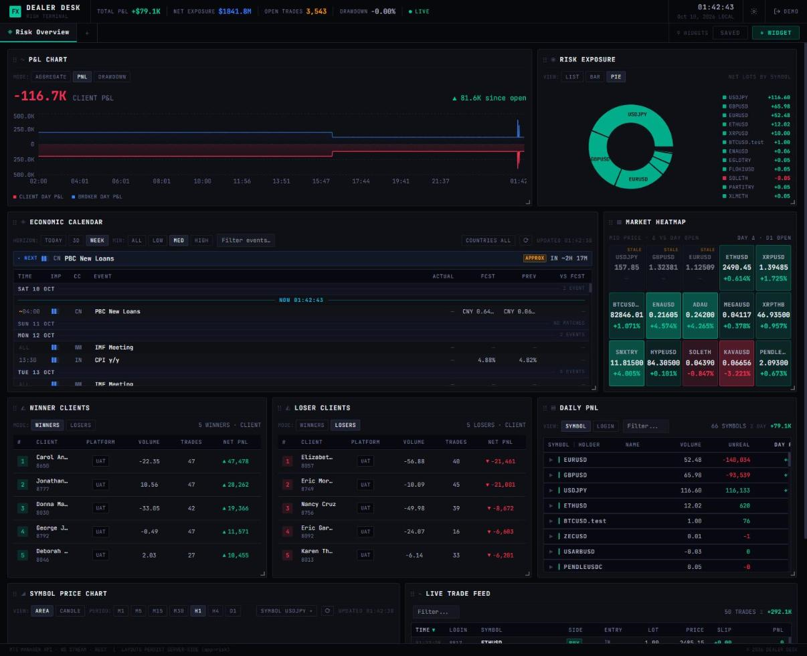Screen dimensions: 807x656
Task: Click the Economic Calendar drag handle icon
Action: [x=15, y=222]
